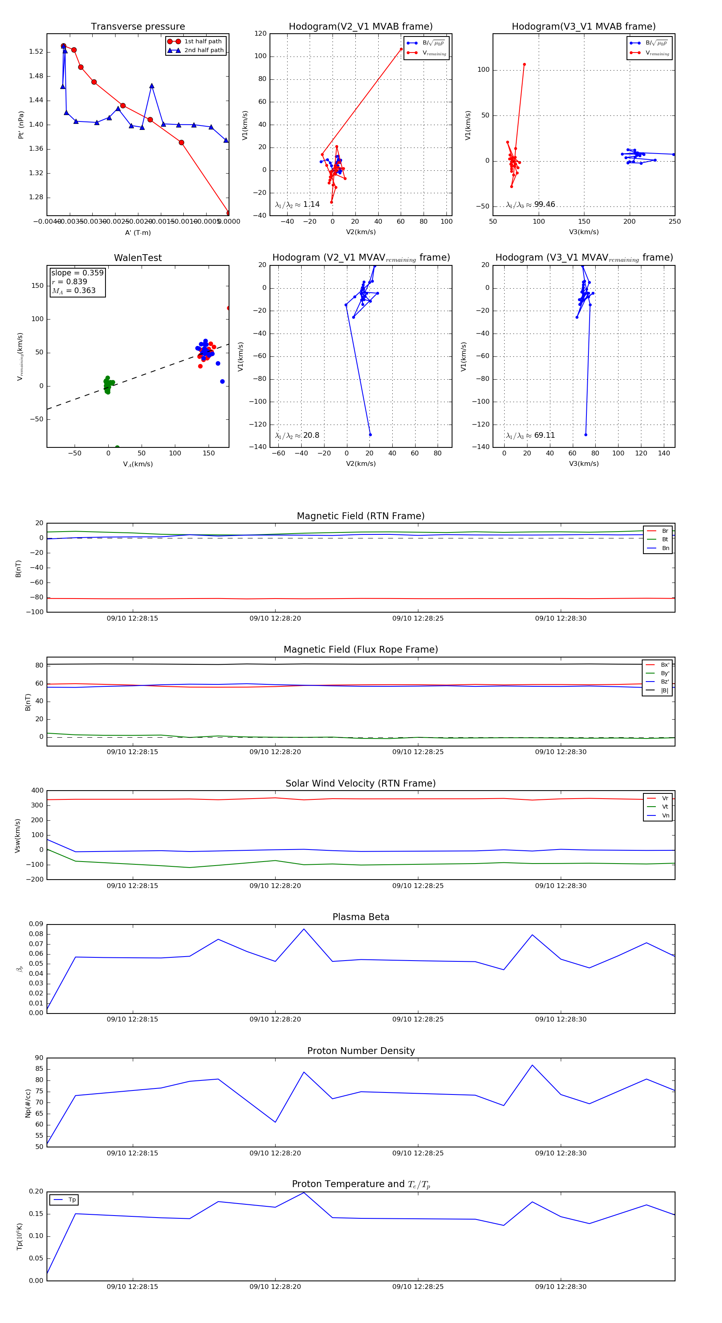The height and width of the screenshot is (1323, 722).
Task: Click the "A' (T·m)" x-axis label
Action: pyautogui.click(x=138, y=233)
